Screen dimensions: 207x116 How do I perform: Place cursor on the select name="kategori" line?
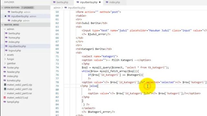coord(100,56)
